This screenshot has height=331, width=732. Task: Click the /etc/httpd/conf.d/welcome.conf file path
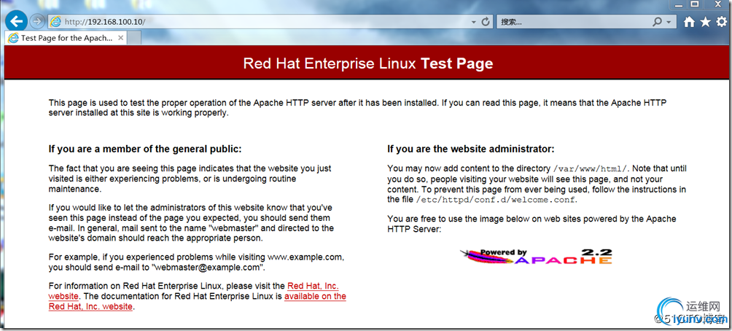pyautogui.click(x=496, y=200)
